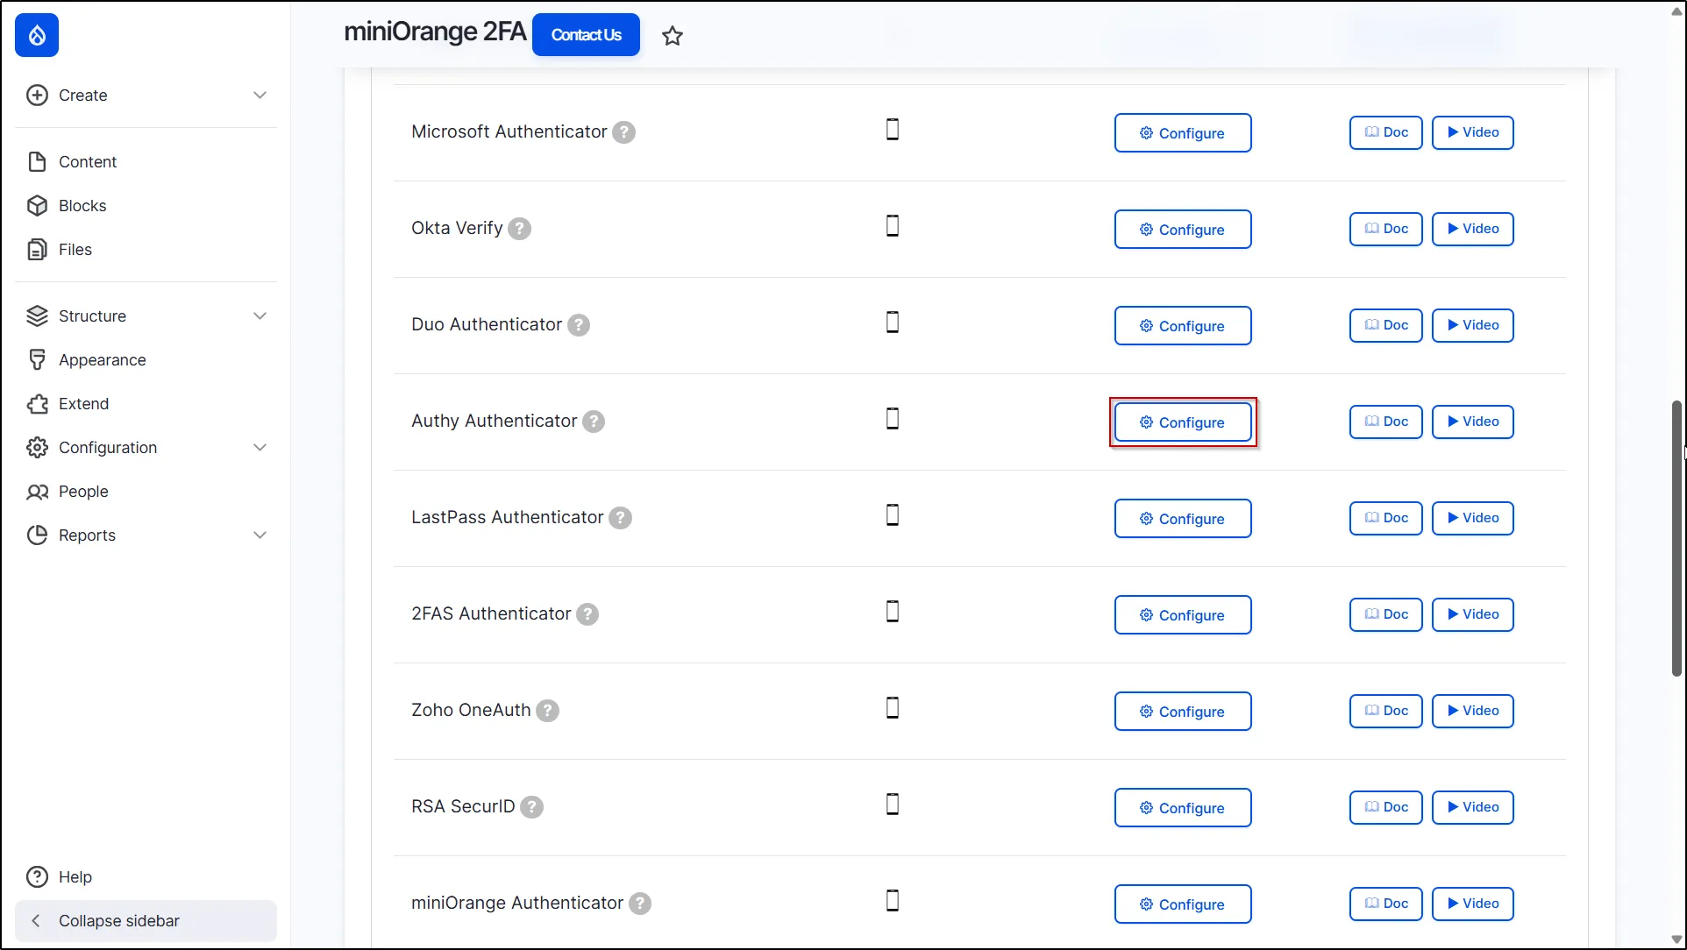The image size is (1687, 950).
Task: Open help tooltip for Microsoft Authenticator
Action: (623, 132)
